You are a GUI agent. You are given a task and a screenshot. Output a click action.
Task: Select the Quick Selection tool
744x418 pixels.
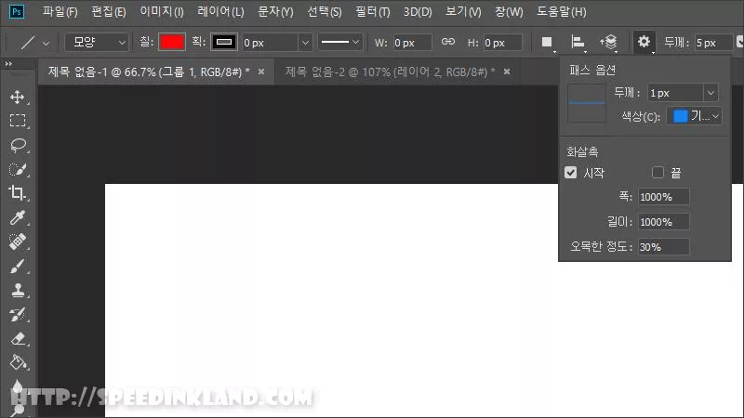pyautogui.click(x=18, y=169)
